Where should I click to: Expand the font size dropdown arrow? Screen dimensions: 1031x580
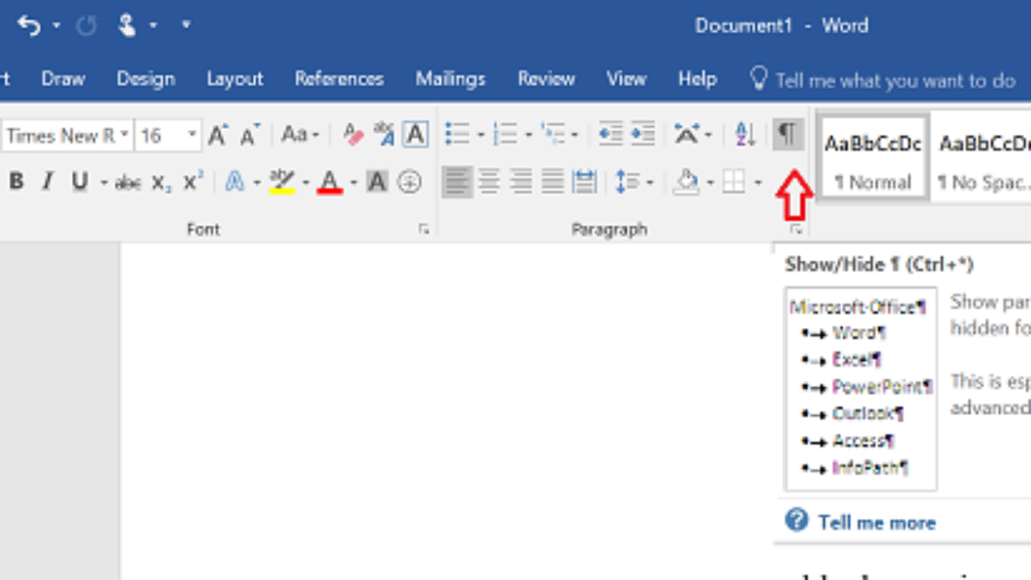pyautogui.click(x=192, y=136)
